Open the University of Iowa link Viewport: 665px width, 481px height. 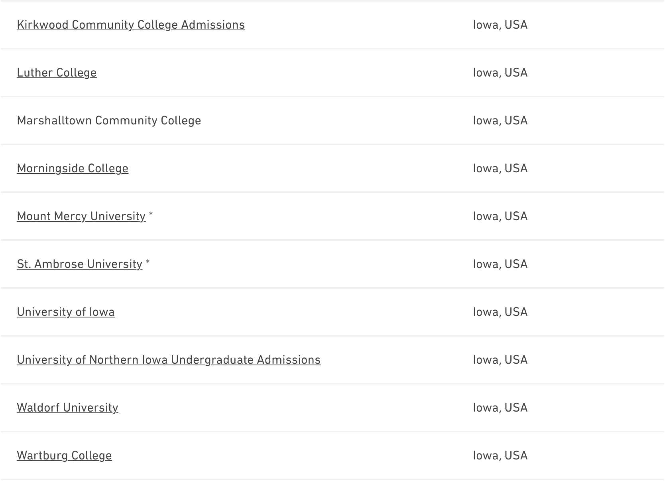click(66, 312)
